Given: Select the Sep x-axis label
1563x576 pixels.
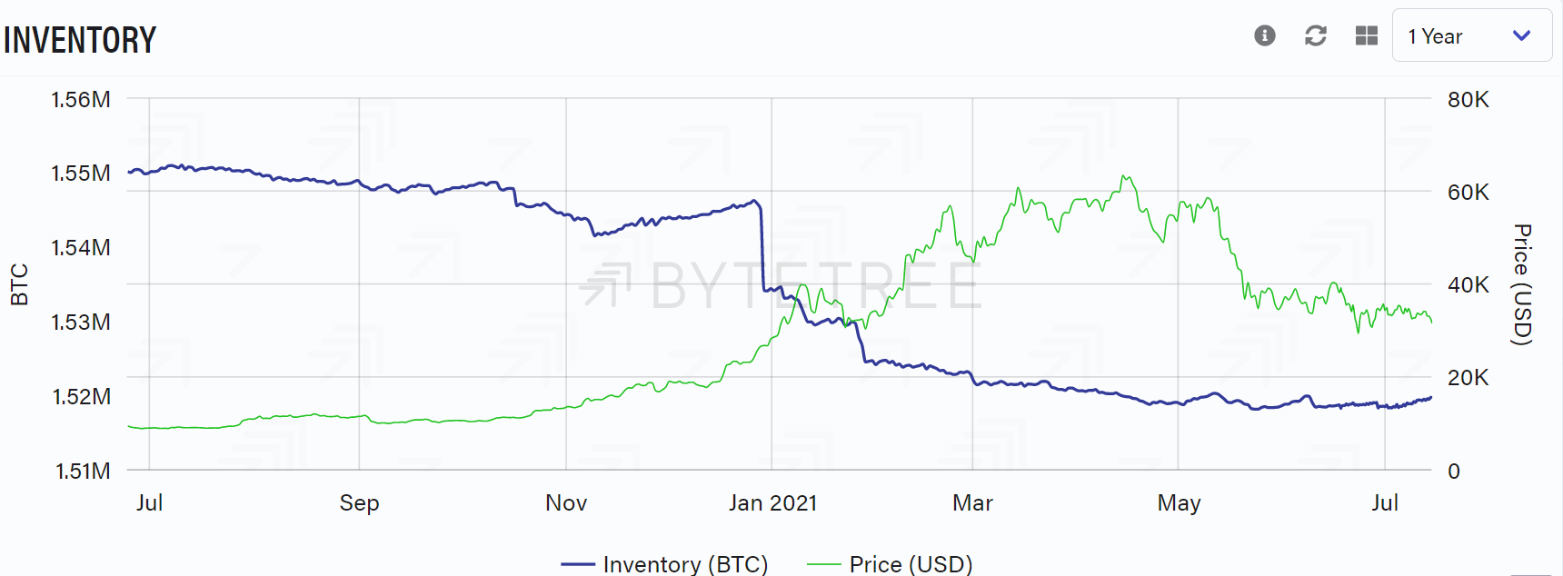Looking at the screenshot, I should click(x=359, y=502).
